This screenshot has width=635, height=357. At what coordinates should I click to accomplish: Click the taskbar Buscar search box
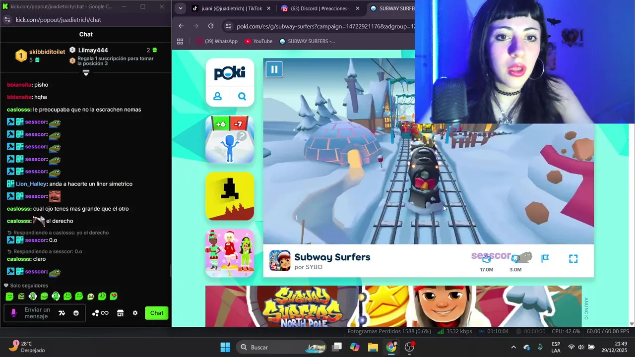(281, 347)
